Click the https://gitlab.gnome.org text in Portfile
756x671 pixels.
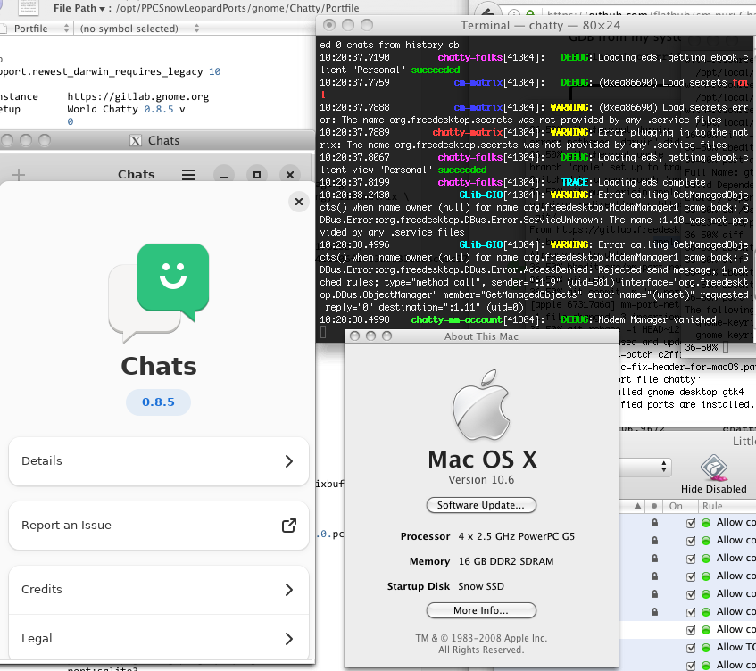coord(137,97)
